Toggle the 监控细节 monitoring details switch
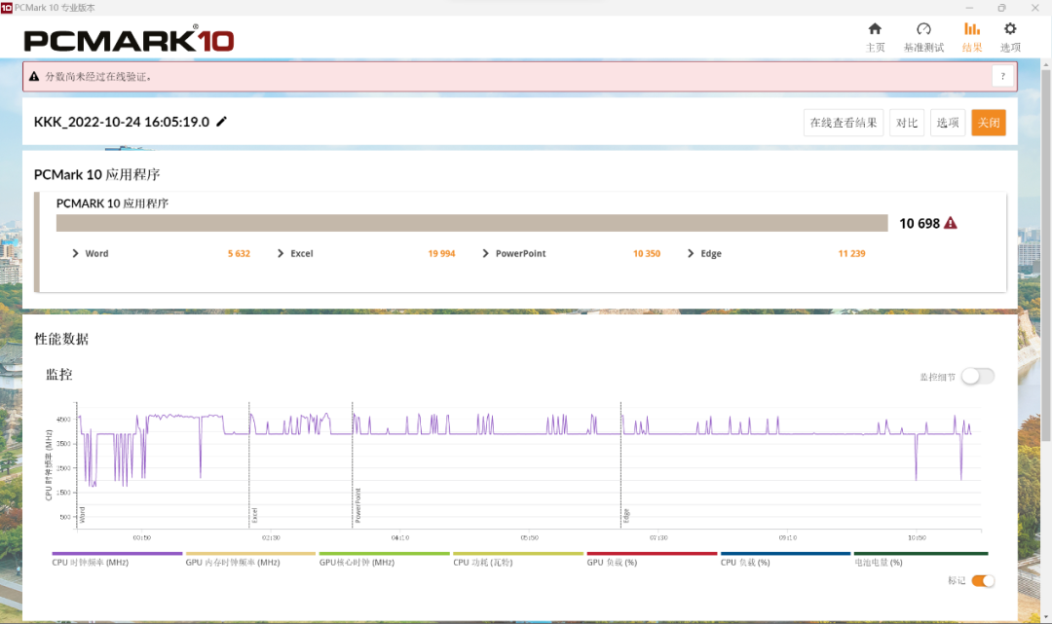This screenshot has height=624, width=1052. [978, 377]
